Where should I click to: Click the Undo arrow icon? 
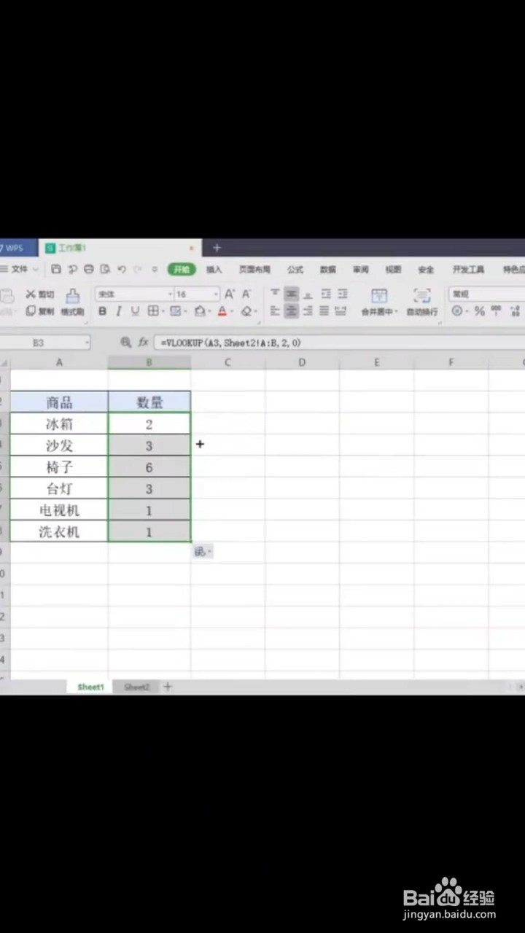[122, 269]
